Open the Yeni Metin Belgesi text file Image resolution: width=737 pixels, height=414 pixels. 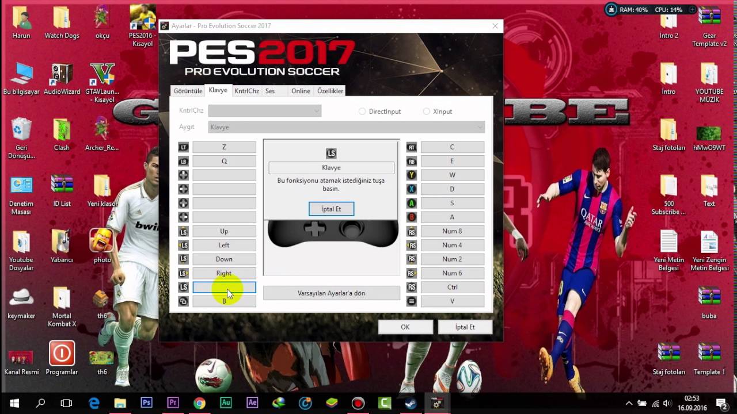pos(668,251)
